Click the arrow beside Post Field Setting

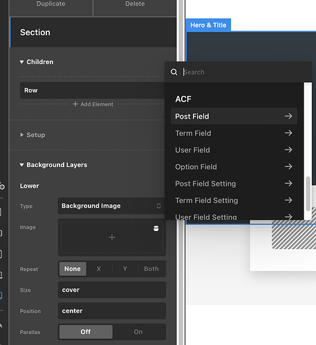[288, 184]
